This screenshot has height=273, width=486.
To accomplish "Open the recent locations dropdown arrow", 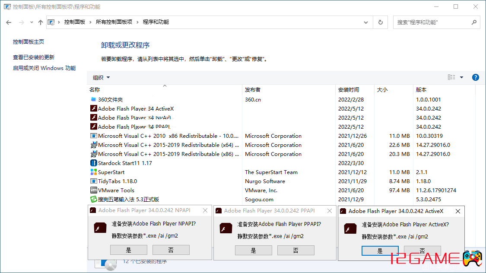I will pyautogui.click(x=32, y=22).
